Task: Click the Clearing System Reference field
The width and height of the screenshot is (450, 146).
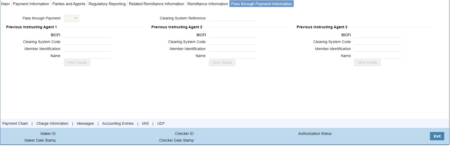Action: [233, 18]
